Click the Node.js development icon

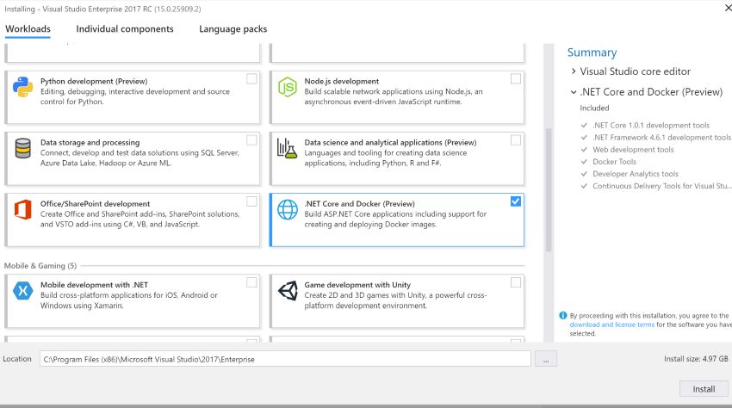(x=287, y=86)
